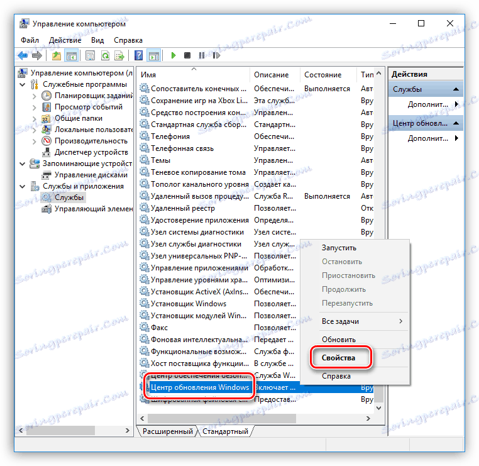Click the Back arrow toolbar icon
Viewport: 479px width, 466px height.
coord(23,55)
